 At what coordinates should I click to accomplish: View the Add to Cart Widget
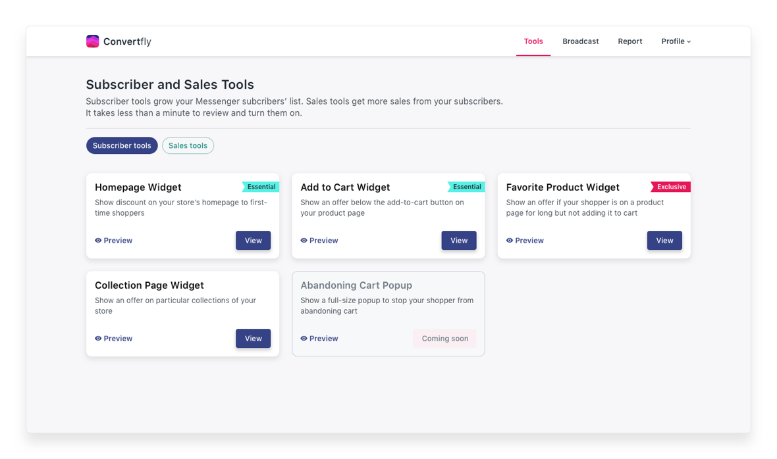[x=459, y=241]
